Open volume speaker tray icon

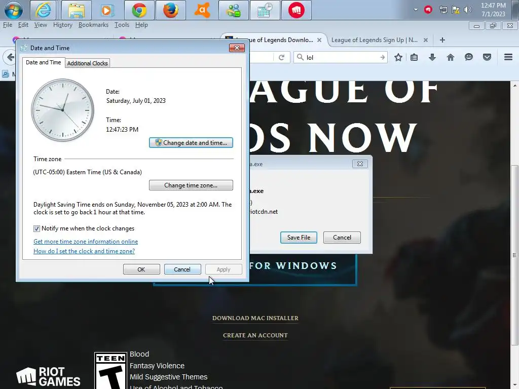(467, 10)
